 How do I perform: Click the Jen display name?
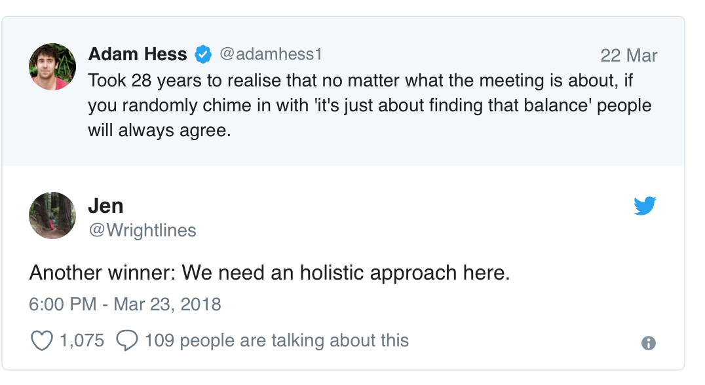pyautogui.click(x=105, y=206)
